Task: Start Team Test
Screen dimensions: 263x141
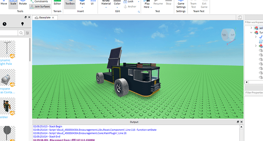Action: (193, 4)
